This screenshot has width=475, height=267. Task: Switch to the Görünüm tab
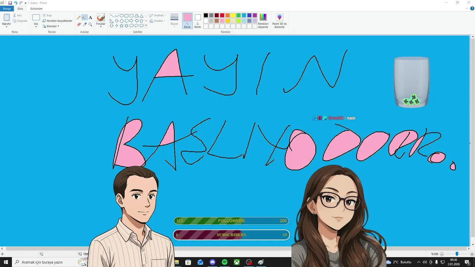(x=36, y=9)
